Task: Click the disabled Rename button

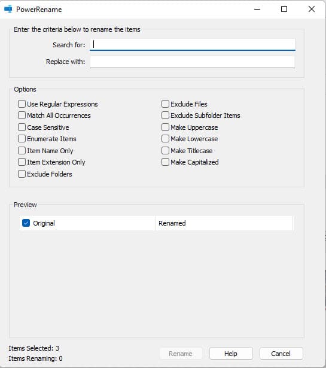Action: click(181, 354)
